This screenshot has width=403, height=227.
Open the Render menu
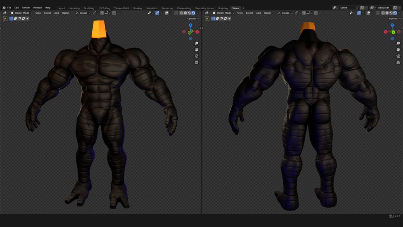coord(26,8)
